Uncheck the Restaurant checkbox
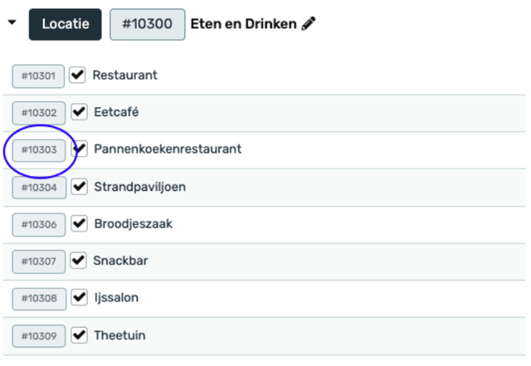 79,76
